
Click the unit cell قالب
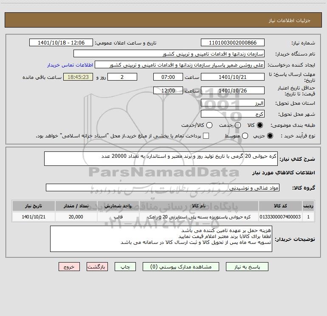118,217
